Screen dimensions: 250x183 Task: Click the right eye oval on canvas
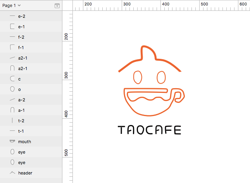(x=161, y=77)
